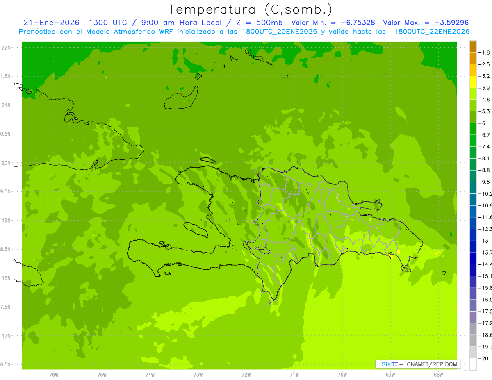The image size is (492, 380).
Task: Click the "1800UTC_20ENE2026" initialization text
Action: pyautogui.click(x=279, y=32)
